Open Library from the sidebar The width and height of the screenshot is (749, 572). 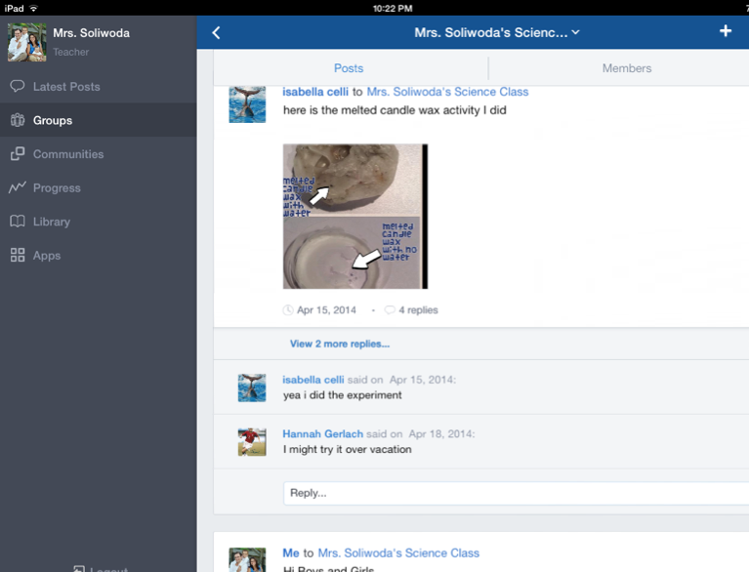(x=51, y=222)
